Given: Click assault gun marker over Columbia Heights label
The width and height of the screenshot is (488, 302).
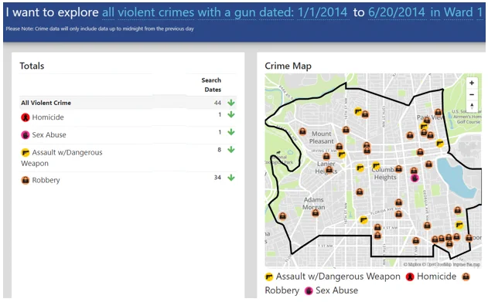Looking at the screenshot, I should (376, 165).
